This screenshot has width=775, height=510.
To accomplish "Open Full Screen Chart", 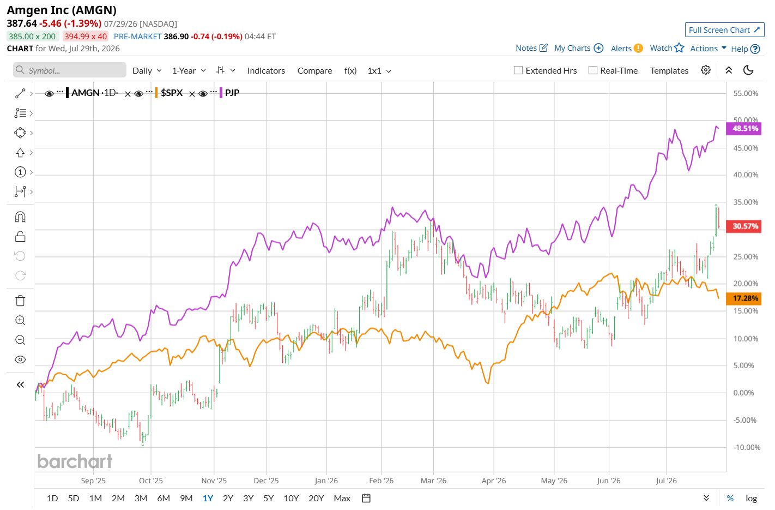I will click(724, 30).
